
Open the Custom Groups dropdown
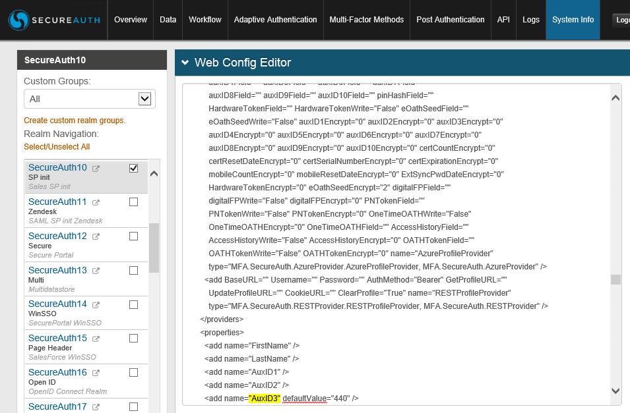click(x=90, y=99)
